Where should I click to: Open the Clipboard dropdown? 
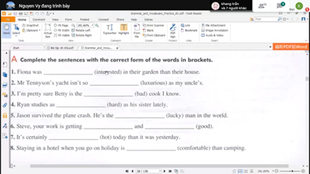click(31, 31)
